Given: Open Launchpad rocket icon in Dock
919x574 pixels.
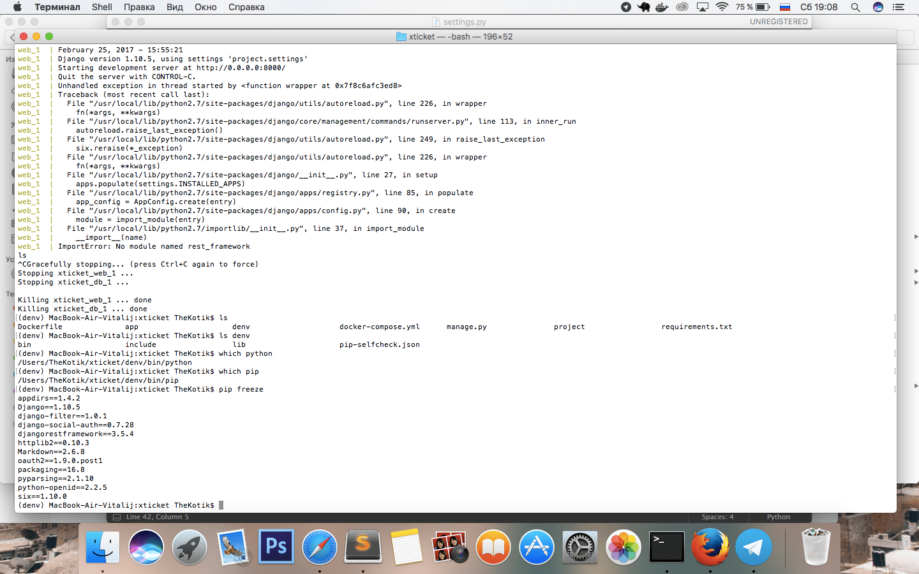Looking at the screenshot, I should (x=190, y=547).
